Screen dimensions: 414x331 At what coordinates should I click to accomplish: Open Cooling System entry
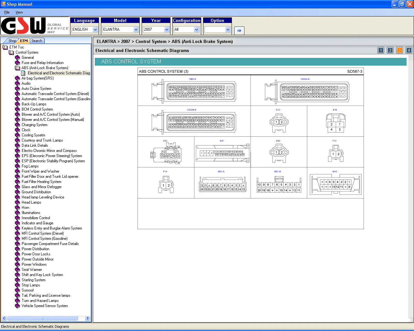click(33, 135)
